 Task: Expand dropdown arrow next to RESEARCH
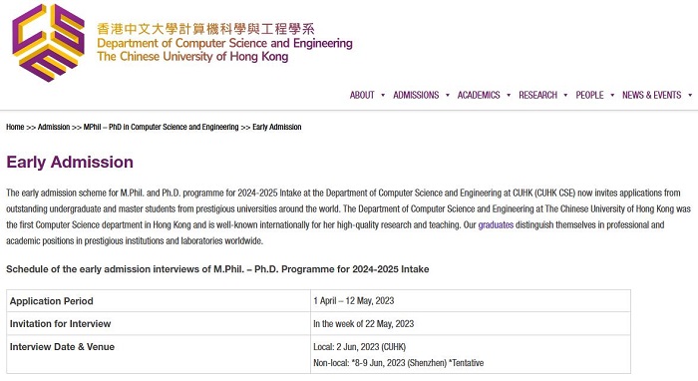coord(565,96)
